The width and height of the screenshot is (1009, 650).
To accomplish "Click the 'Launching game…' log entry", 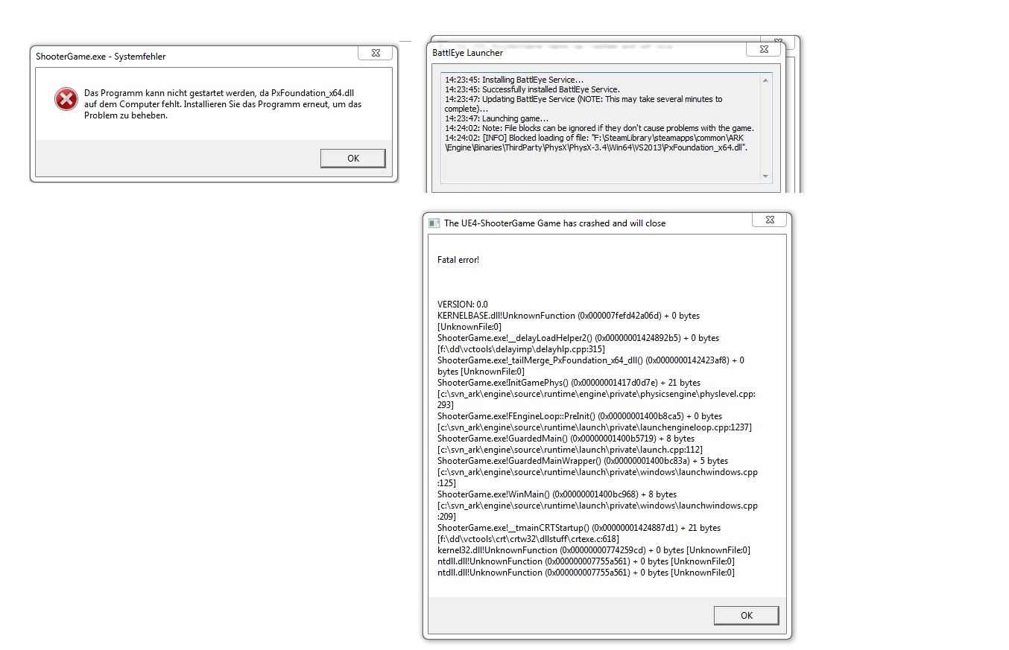I will click(x=496, y=118).
